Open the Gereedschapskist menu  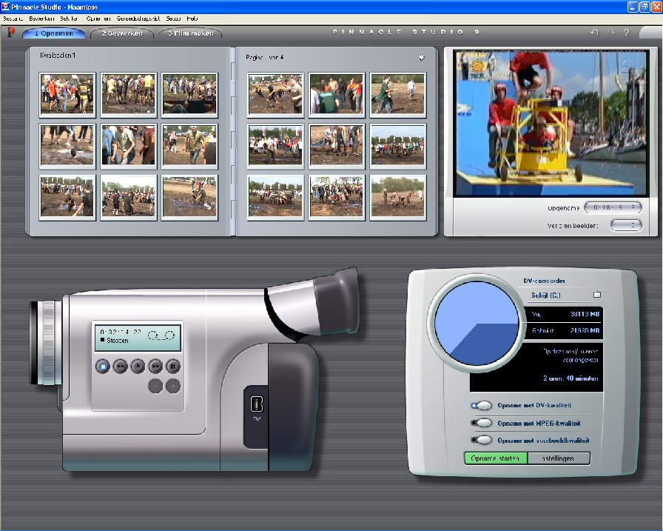tap(138, 19)
